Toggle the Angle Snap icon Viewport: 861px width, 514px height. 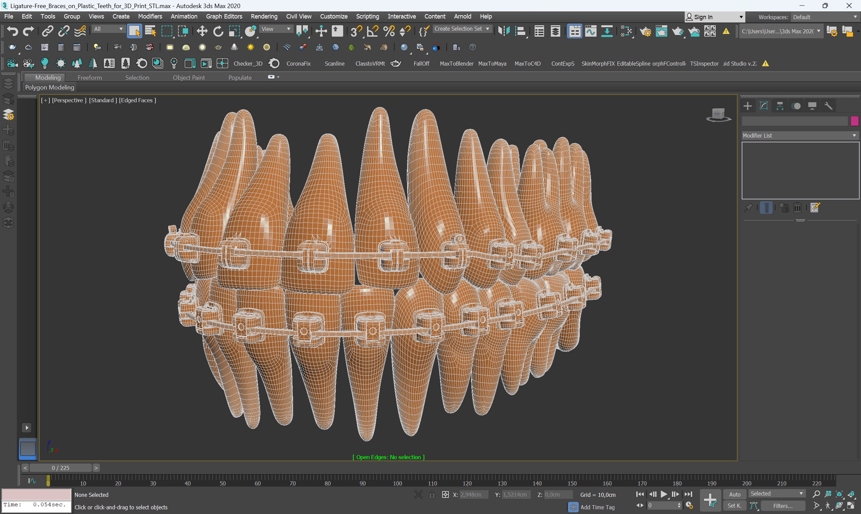373,31
